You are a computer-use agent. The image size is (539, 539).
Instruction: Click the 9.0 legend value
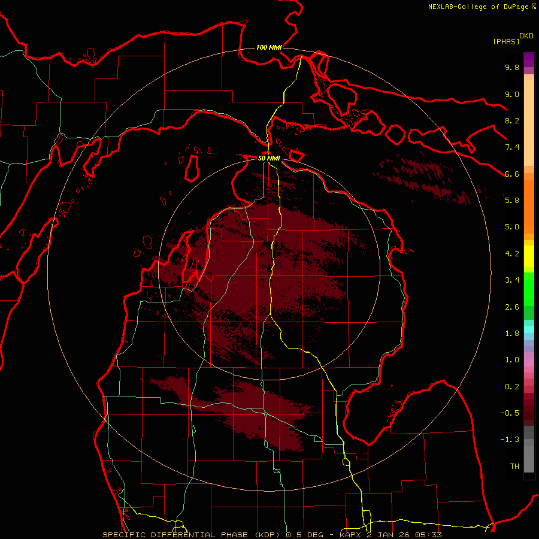(512, 94)
